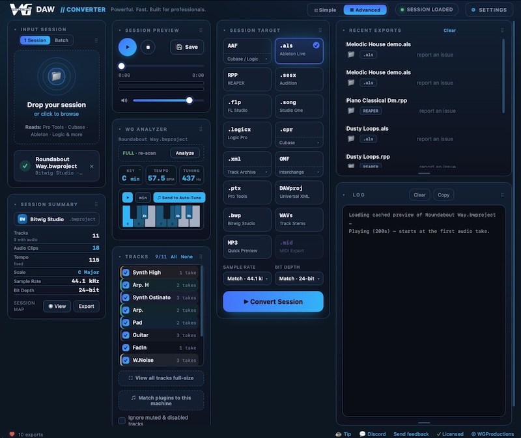
Task: Select the Batch tab
Action: pos(61,40)
